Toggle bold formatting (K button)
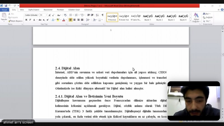Screen dimensions: 224x126 [26, 20]
